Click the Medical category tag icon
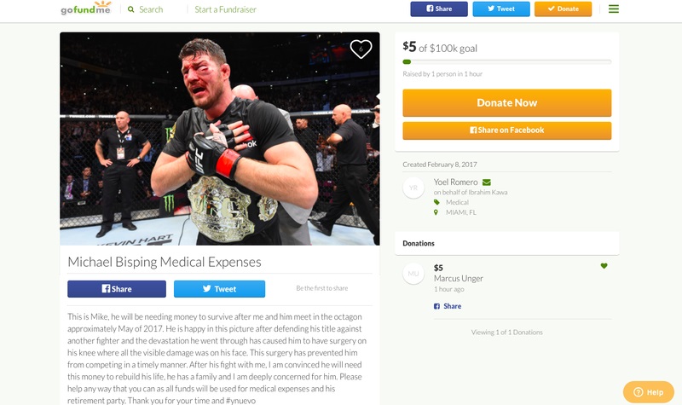The image size is (682, 405). [436, 202]
